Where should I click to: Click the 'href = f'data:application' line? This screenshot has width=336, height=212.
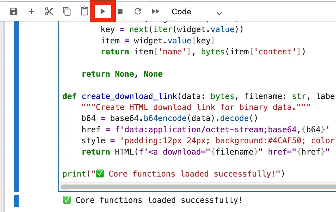206,130
